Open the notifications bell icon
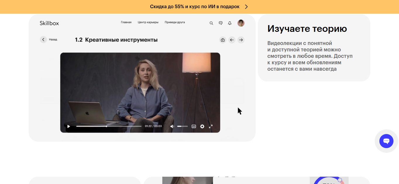Image resolution: width=399 pixels, height=184 pixels. (230, 23)
